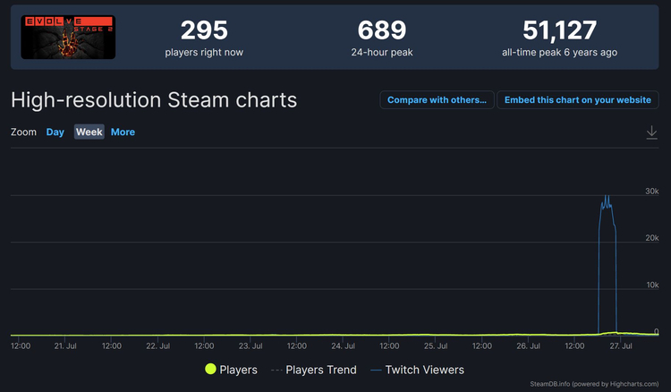Select the Day zoom range
Image resolution: width=671 pixels, height=392 pixels.
(x=55, y=132)
